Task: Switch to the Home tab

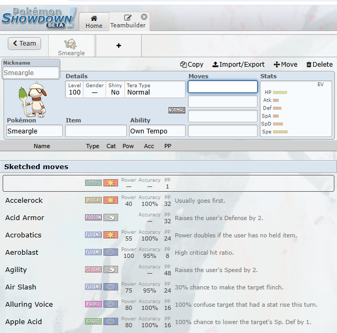Action: (94, 22)
